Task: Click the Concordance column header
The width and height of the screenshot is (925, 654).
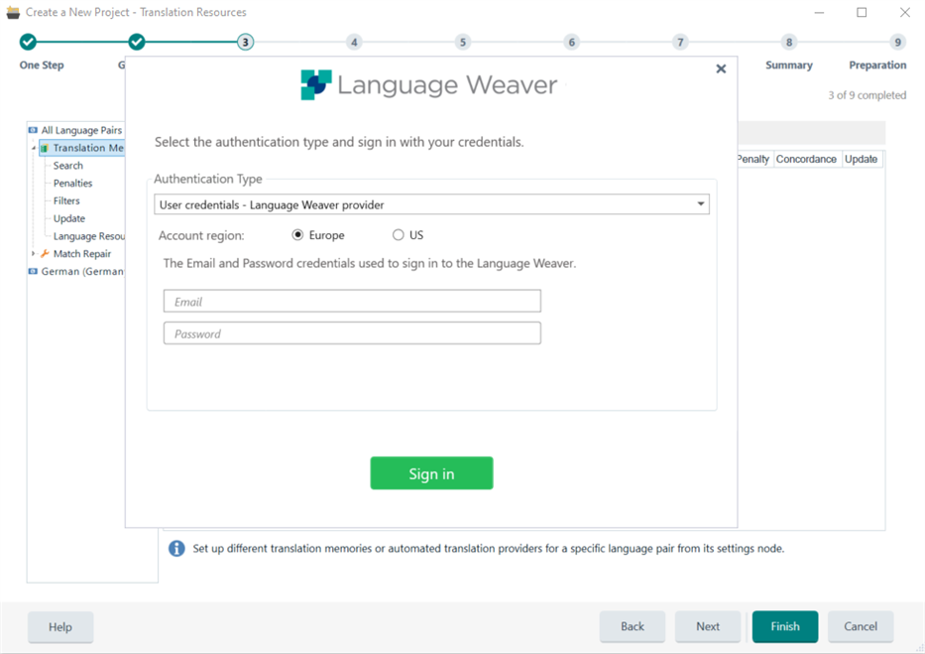Action: 806,160
